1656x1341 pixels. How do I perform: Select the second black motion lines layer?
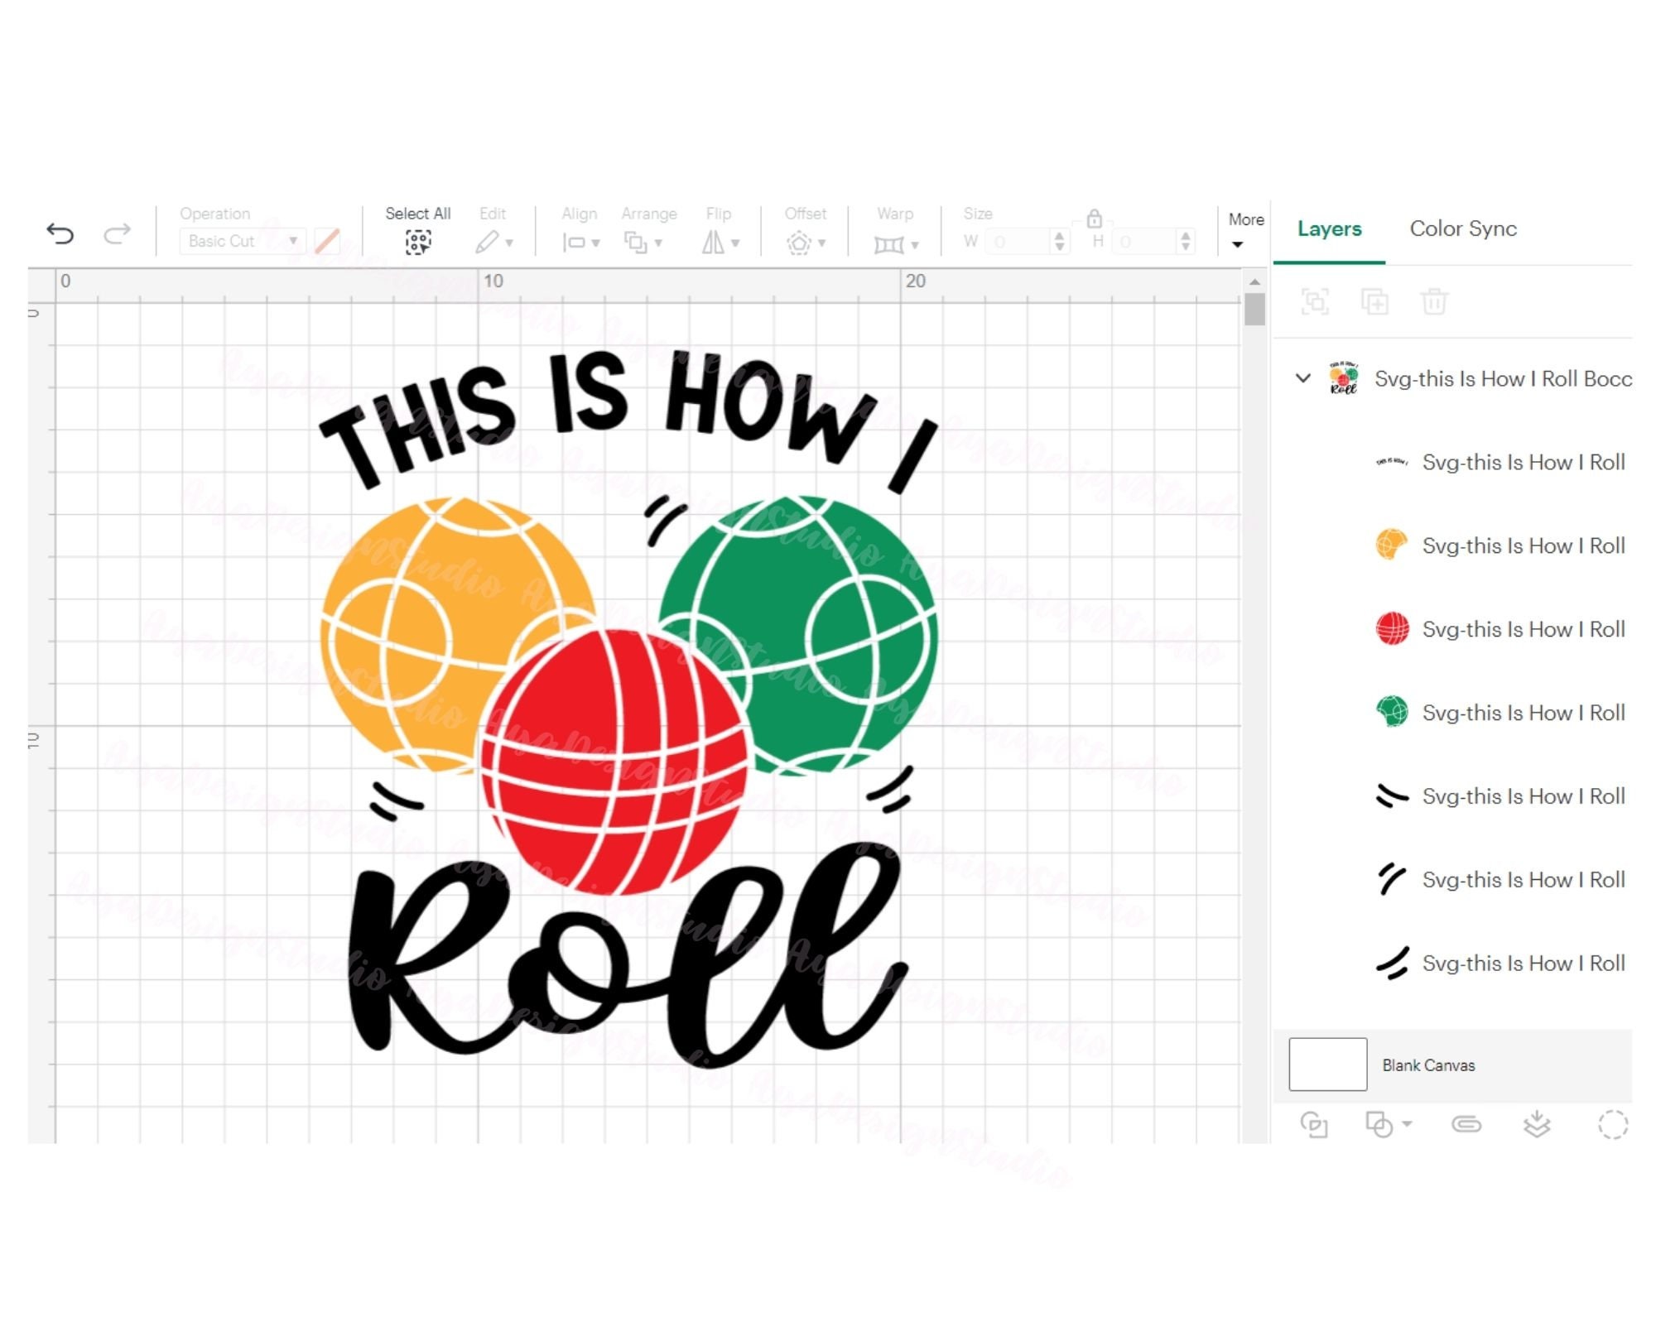click(x=1500, y=880)
